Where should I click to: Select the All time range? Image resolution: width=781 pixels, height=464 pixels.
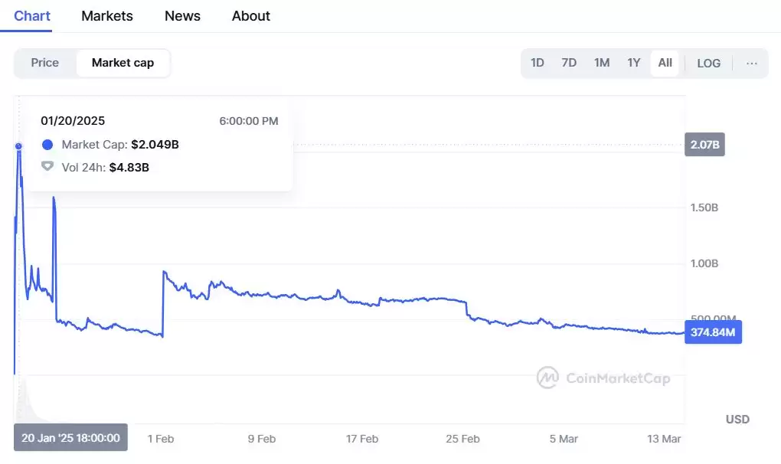pyautogui.click(x=665, y=63)
